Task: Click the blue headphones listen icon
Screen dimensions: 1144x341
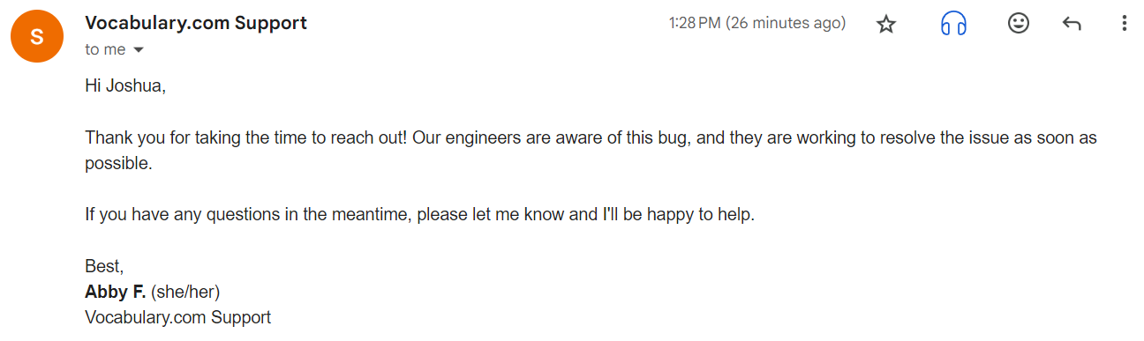Action: pos(953,25)
